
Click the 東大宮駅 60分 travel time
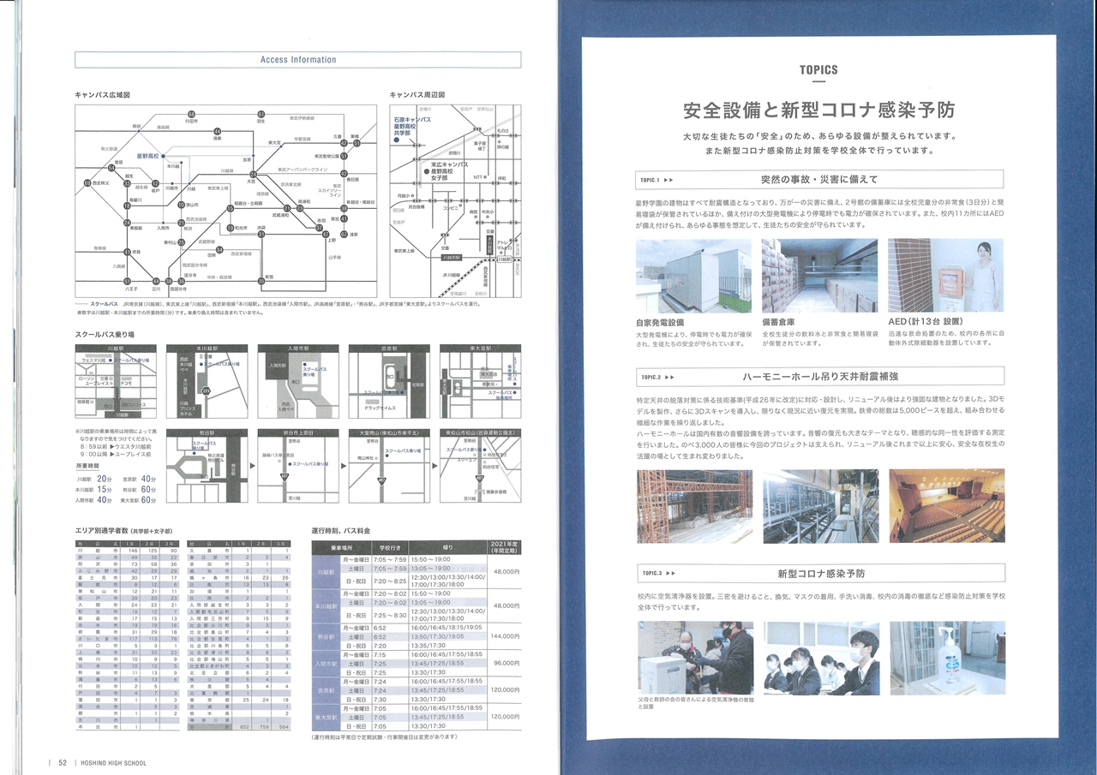click(138, 500)
